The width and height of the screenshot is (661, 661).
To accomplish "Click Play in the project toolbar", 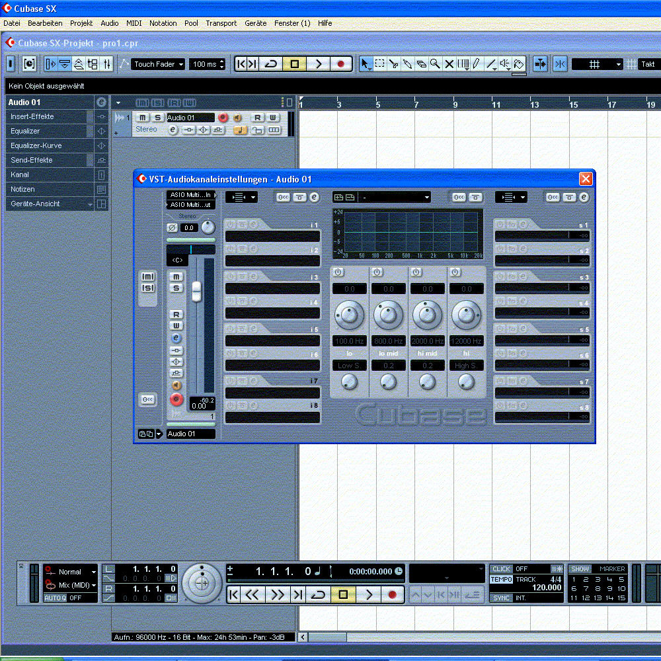I will click(318, 64).
